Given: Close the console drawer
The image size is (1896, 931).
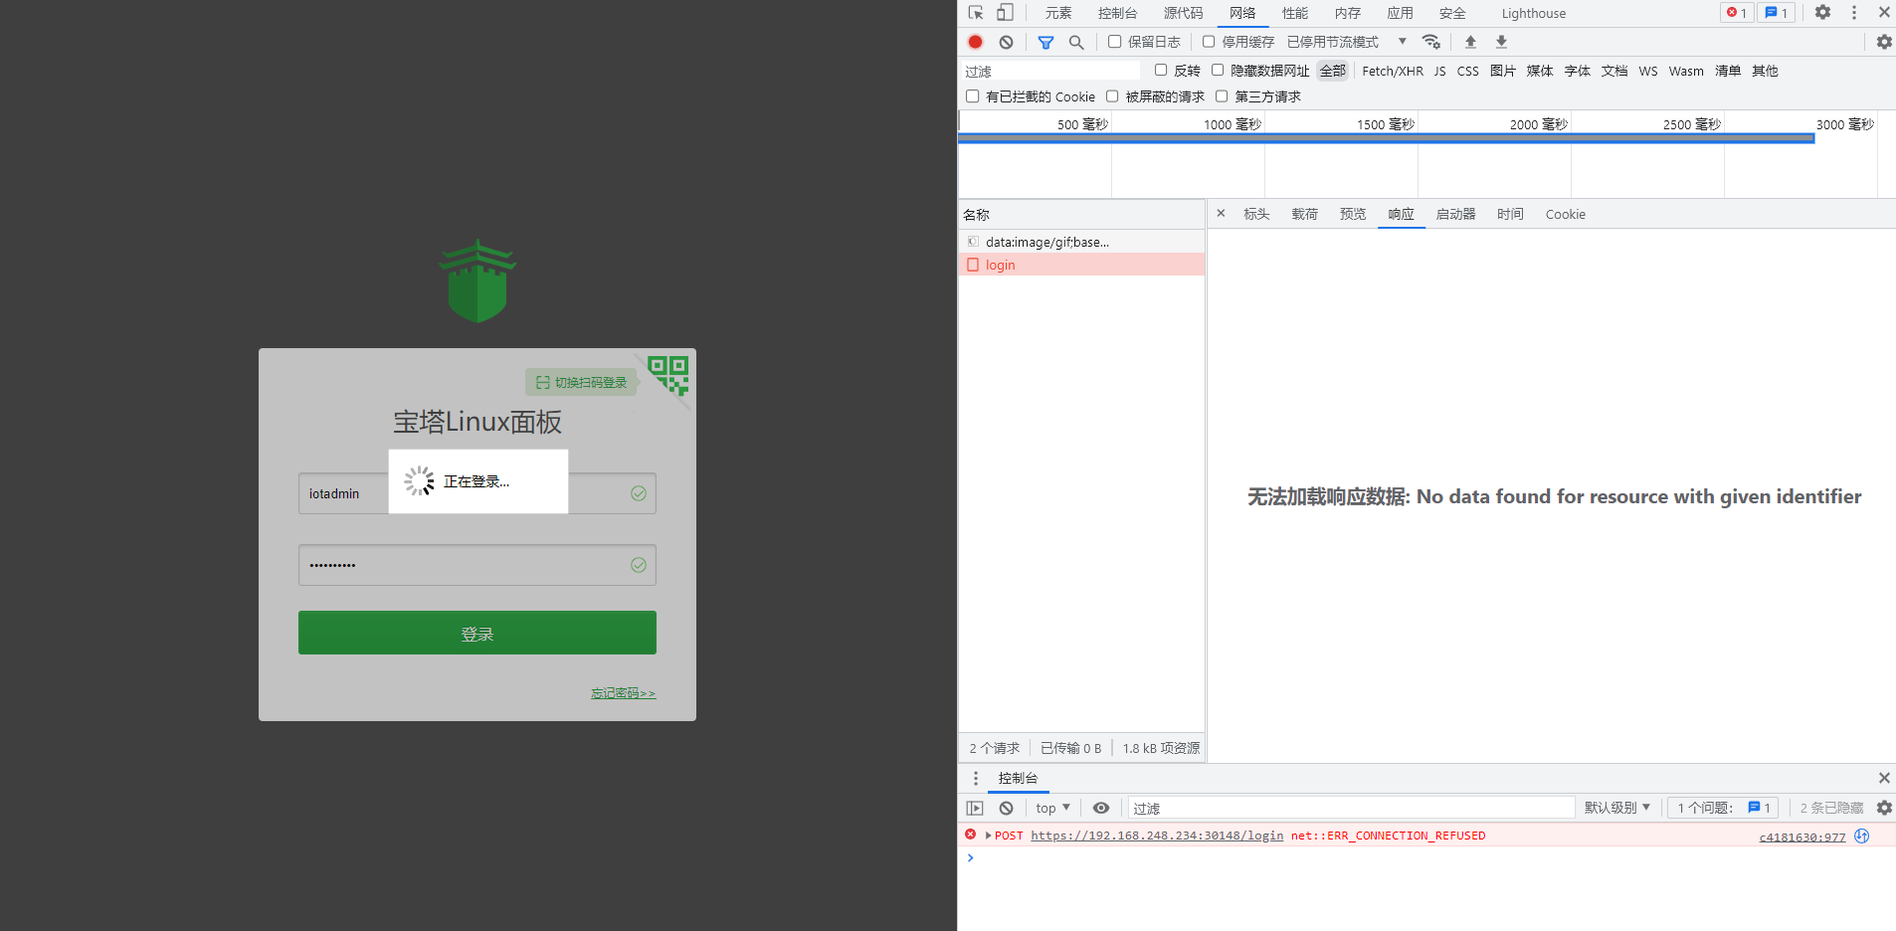Looking at the screenshot, I should pos(1884,778).
